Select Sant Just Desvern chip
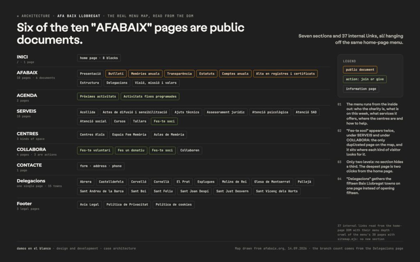420x262 pixels. point(232,192)
